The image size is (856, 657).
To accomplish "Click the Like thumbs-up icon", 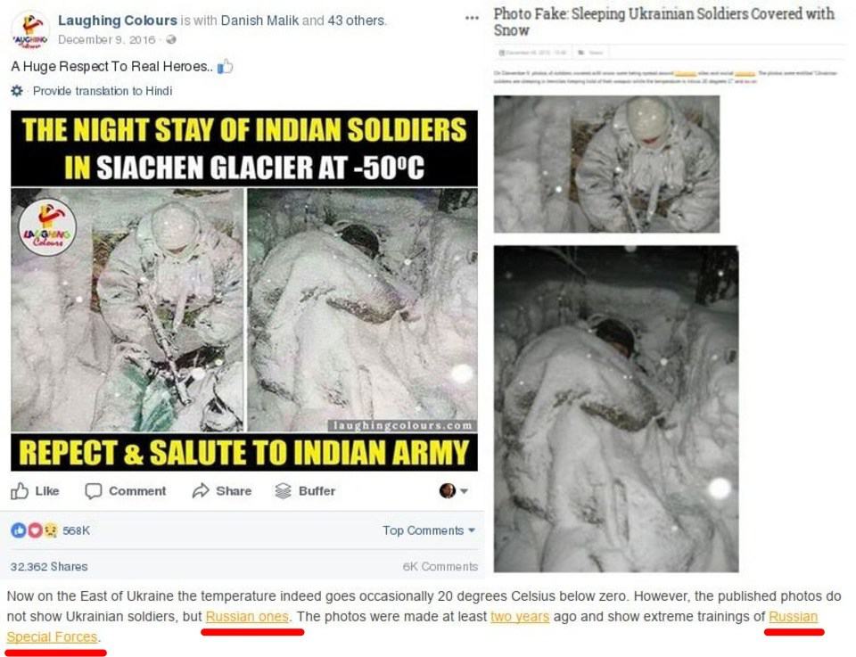I will [x=20, y=491].
